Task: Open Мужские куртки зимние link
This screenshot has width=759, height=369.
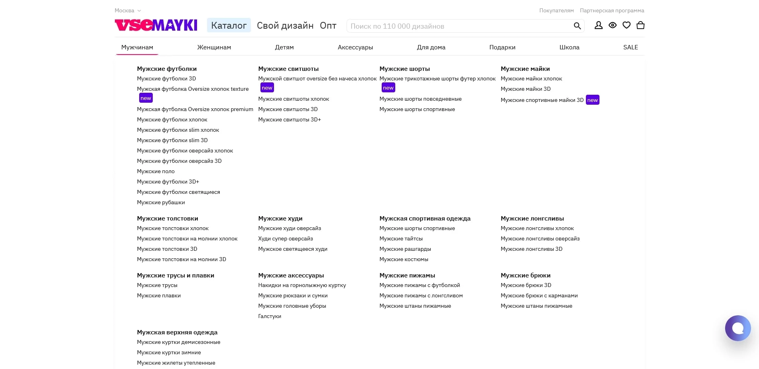Action: coord(169,353)
